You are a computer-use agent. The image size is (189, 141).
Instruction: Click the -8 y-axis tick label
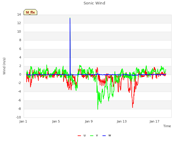coord(19,109)
